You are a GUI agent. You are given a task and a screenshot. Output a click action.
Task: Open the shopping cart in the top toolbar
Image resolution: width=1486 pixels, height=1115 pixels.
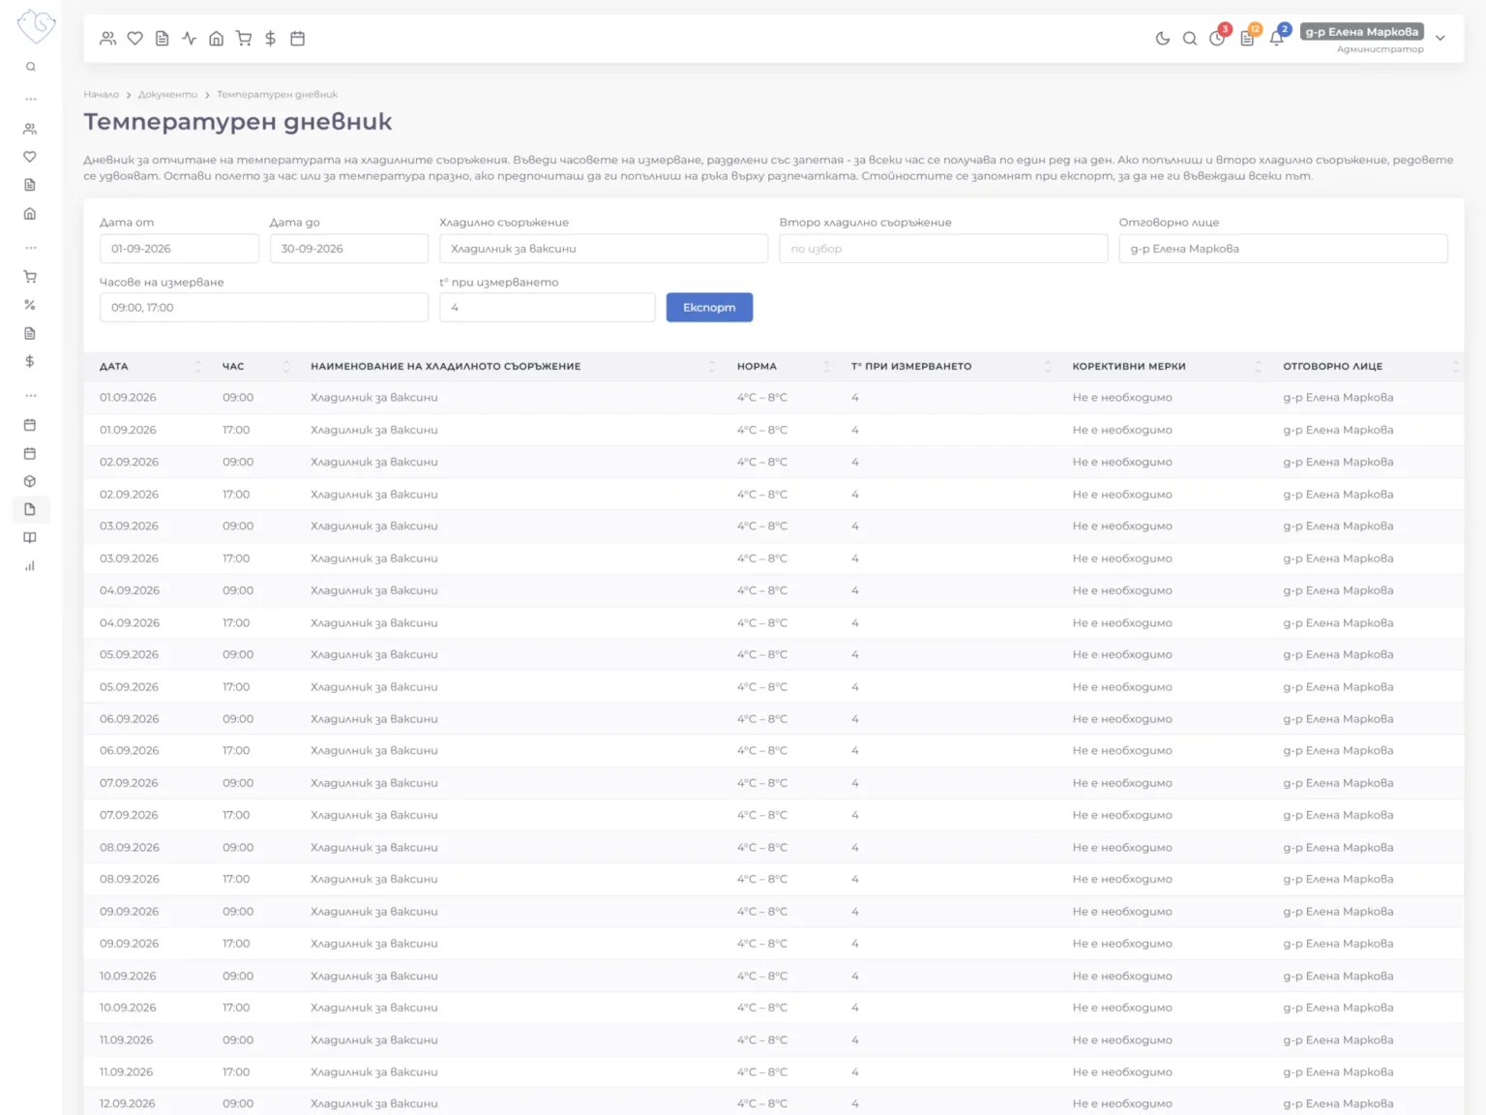(x=244, y=39)
